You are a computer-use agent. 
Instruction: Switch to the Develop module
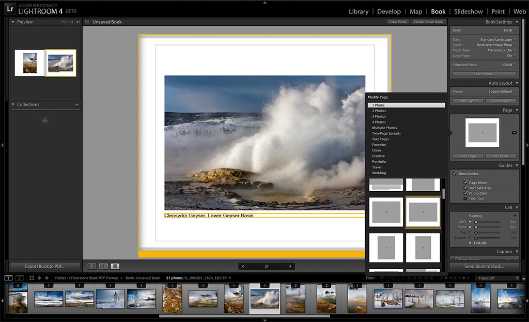[389, 11]
